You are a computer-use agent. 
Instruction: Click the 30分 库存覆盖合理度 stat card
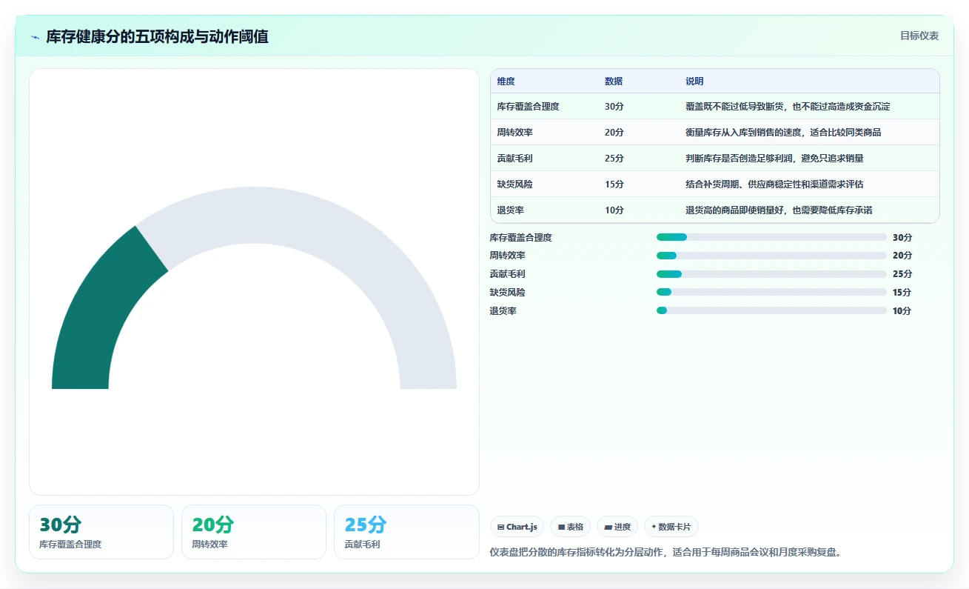[101, 532]
